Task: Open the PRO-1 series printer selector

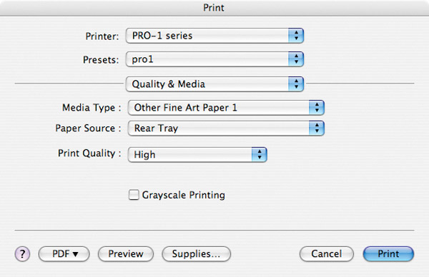Action: click(214, 36)
